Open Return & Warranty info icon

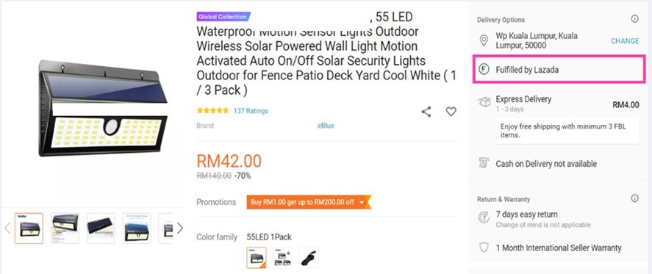point(634,198)
